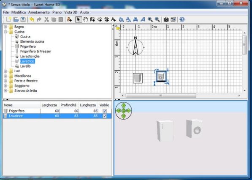252x180 pixels.
Task: Click the plan lock icon near rulers
Action: pos(117,27)
